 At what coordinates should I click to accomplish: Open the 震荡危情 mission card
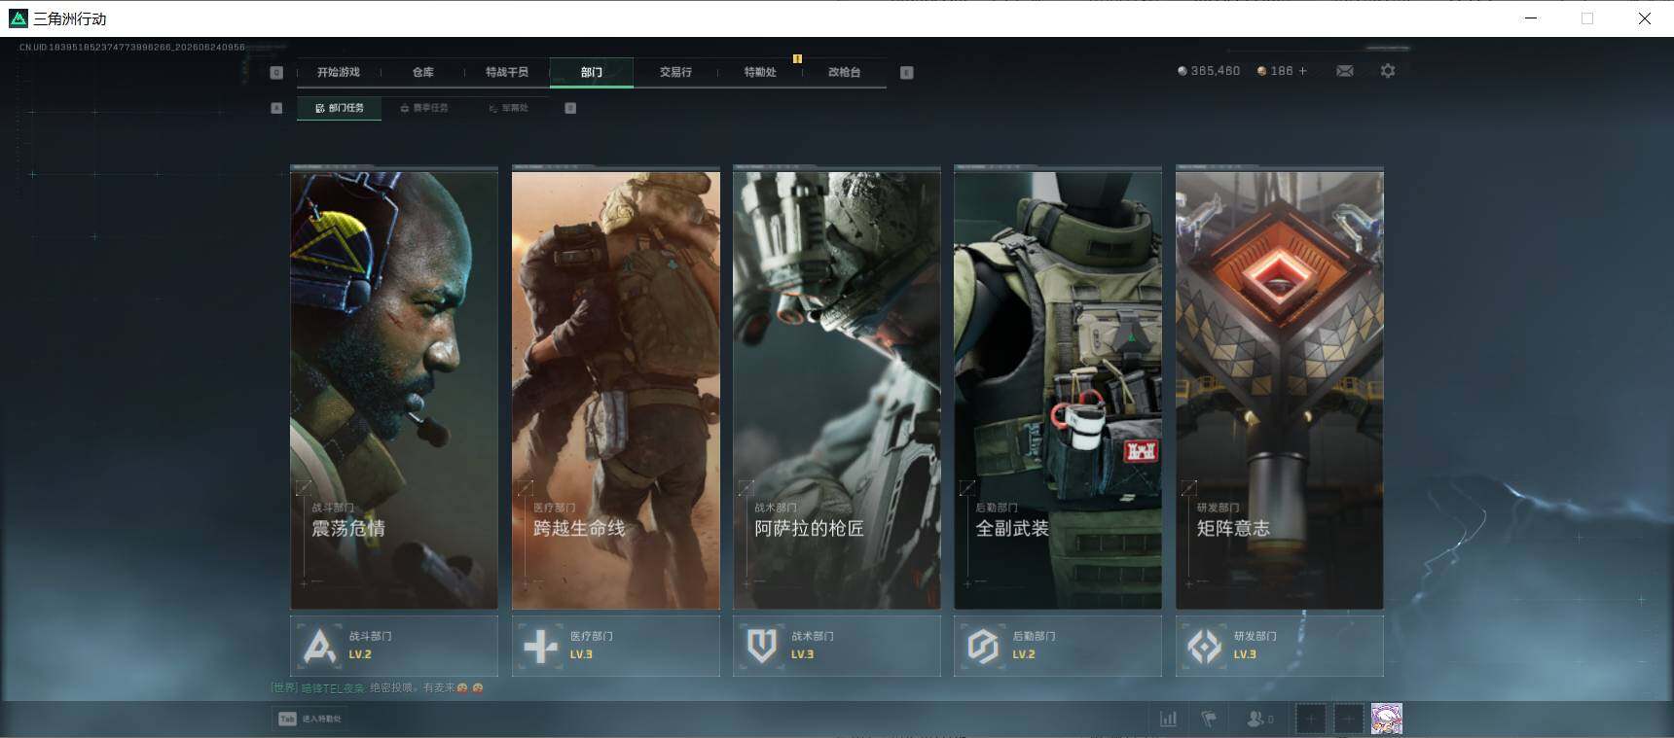pyautogui.click(x=394, y=388)
